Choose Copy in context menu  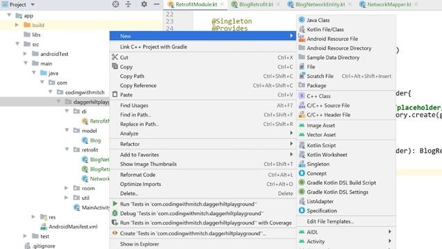(x=202, y=67)
